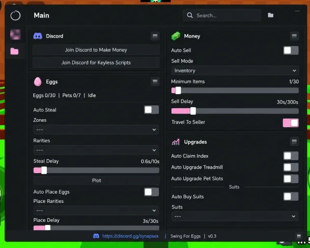
Task: Click the Discord logo in the Discord section
Action: coord(38,36)
